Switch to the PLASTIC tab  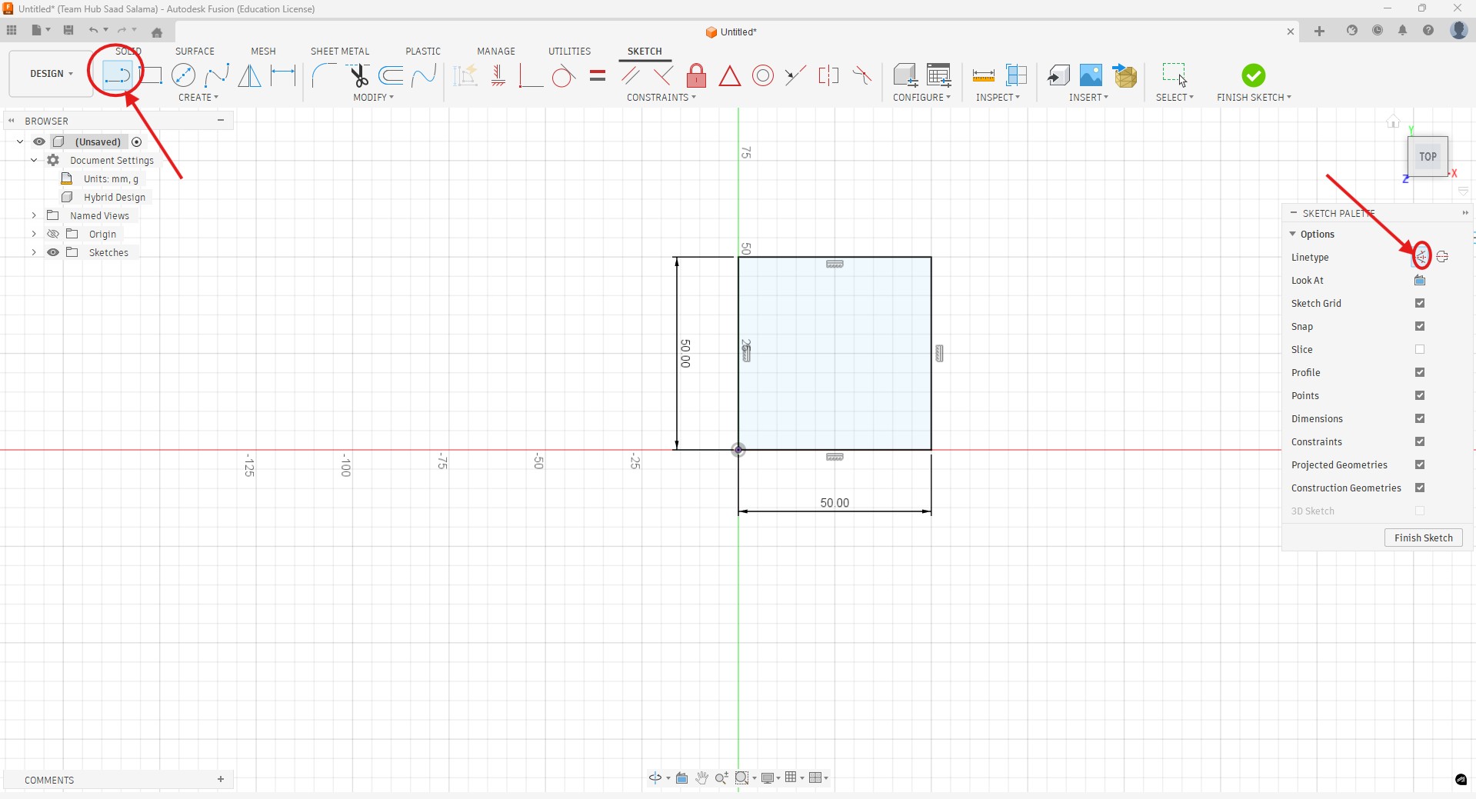(423, 52)
